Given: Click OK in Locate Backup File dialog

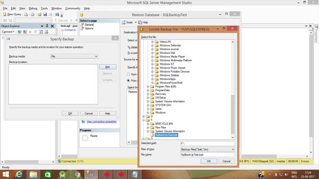Looking at the screenshot, I should click(209, 161).
